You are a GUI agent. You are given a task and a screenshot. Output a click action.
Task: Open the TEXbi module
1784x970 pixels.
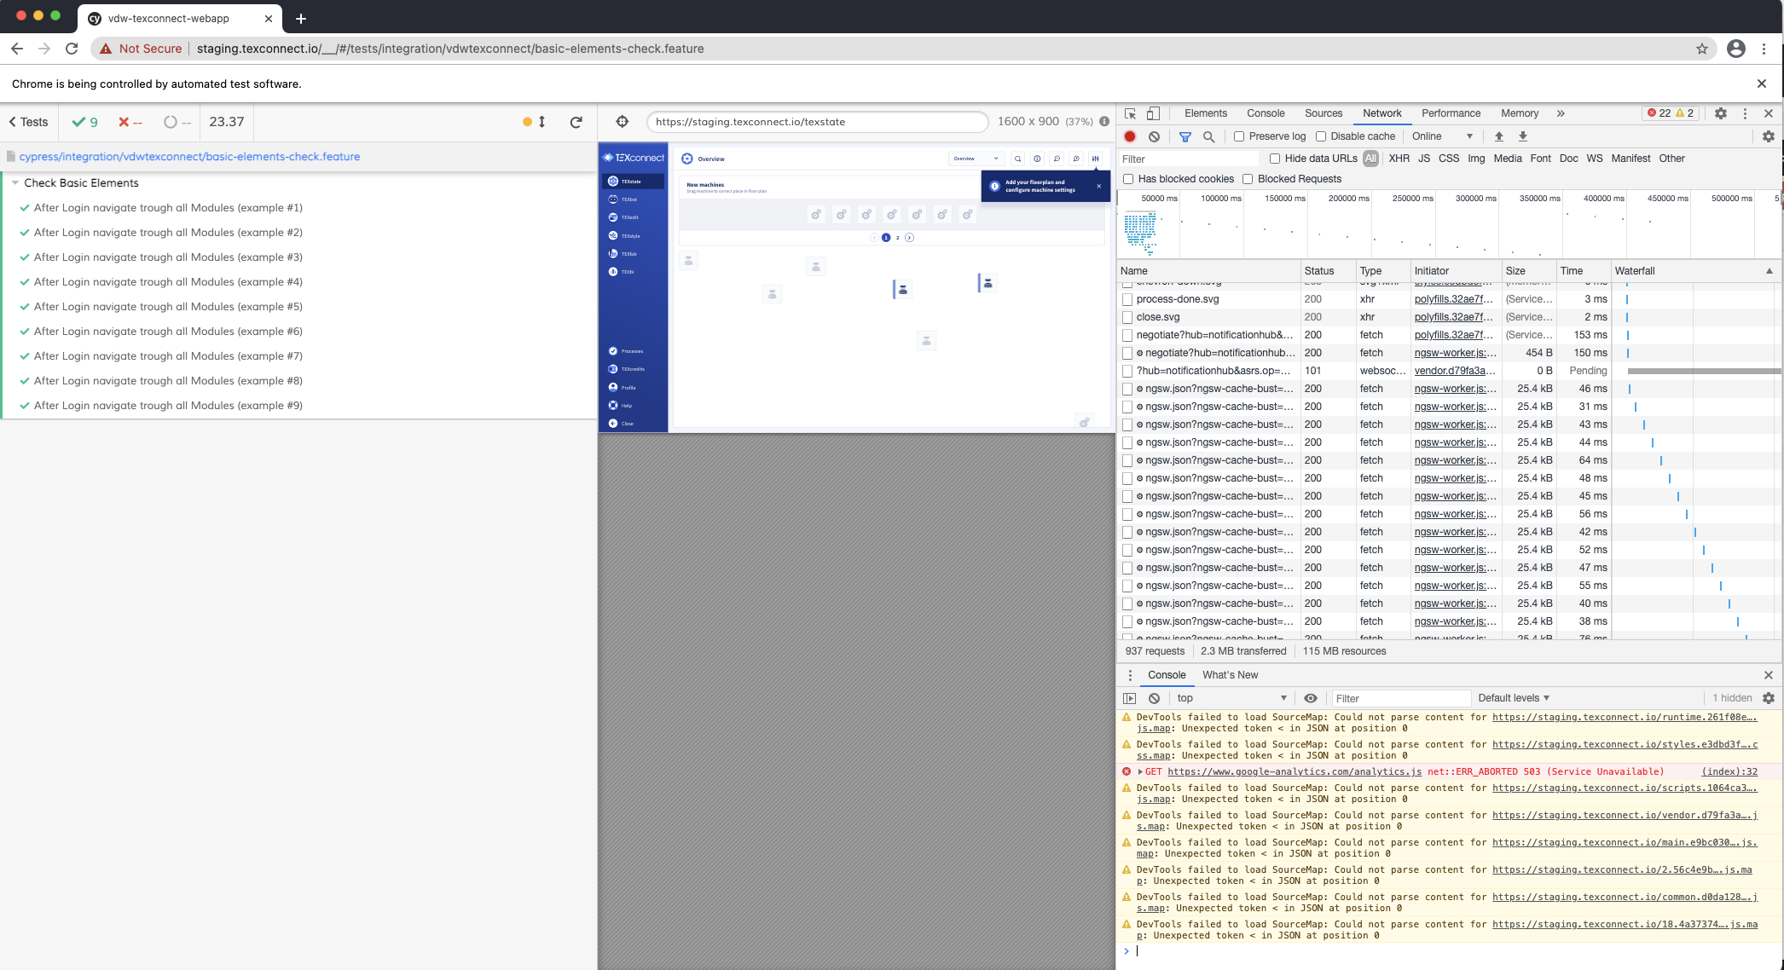(627, 272)
